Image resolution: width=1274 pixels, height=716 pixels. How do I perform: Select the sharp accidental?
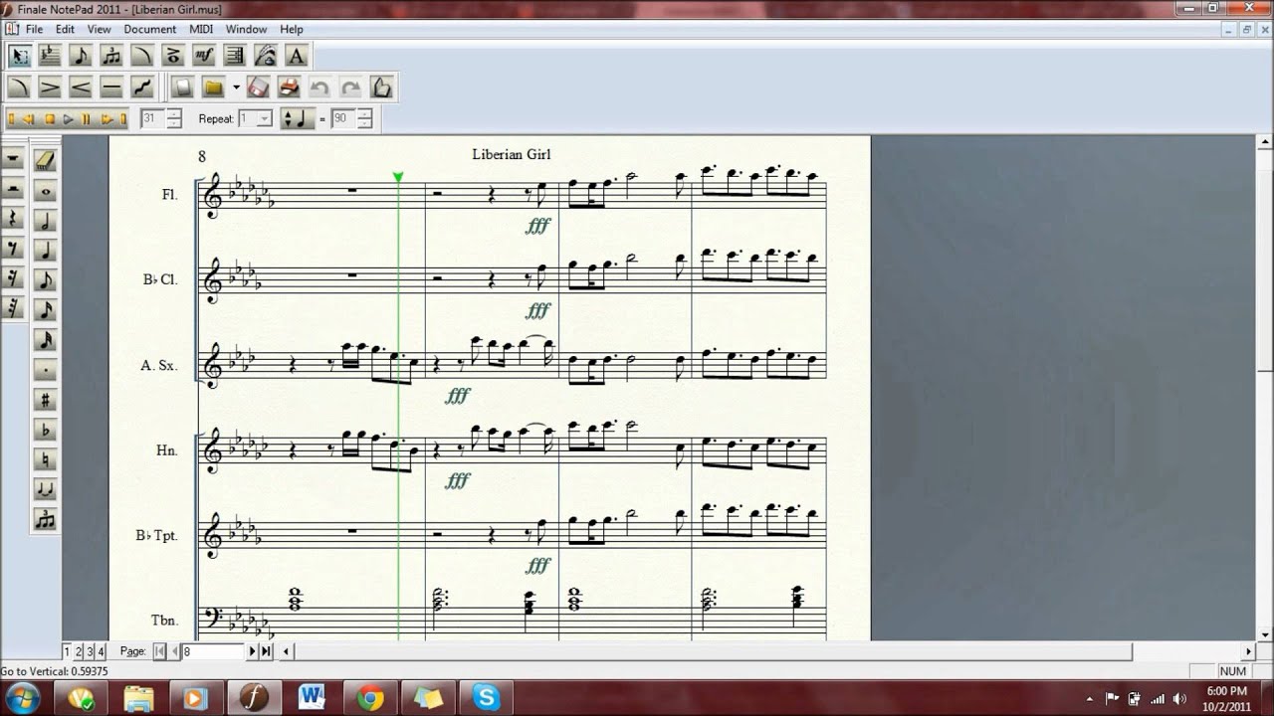[45, 401]
